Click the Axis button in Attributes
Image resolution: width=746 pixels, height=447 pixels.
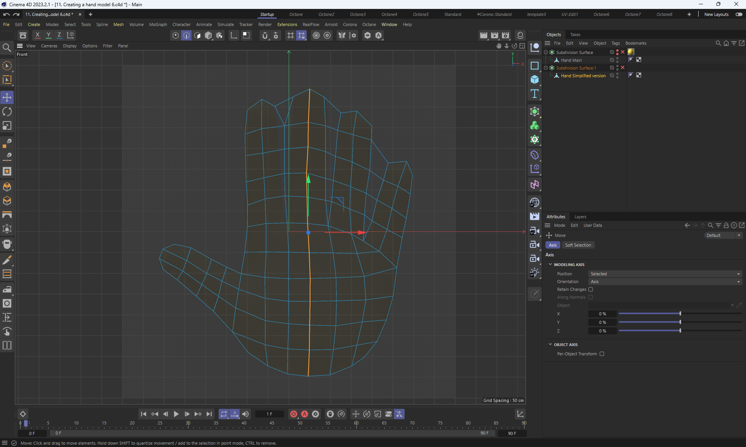[x=553, y=245]
